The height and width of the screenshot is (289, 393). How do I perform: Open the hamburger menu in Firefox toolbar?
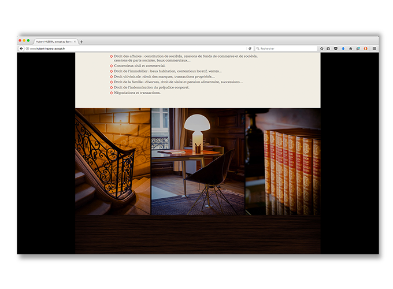[374, 49]
